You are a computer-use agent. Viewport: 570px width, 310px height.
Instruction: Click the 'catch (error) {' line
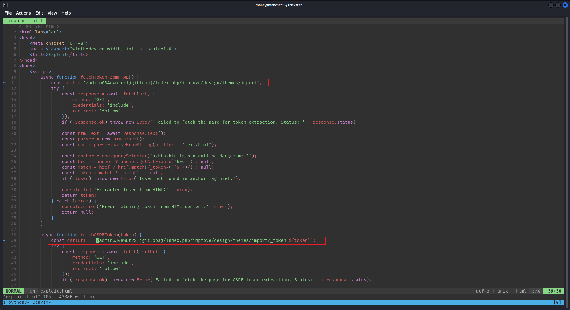click(74, 201)
